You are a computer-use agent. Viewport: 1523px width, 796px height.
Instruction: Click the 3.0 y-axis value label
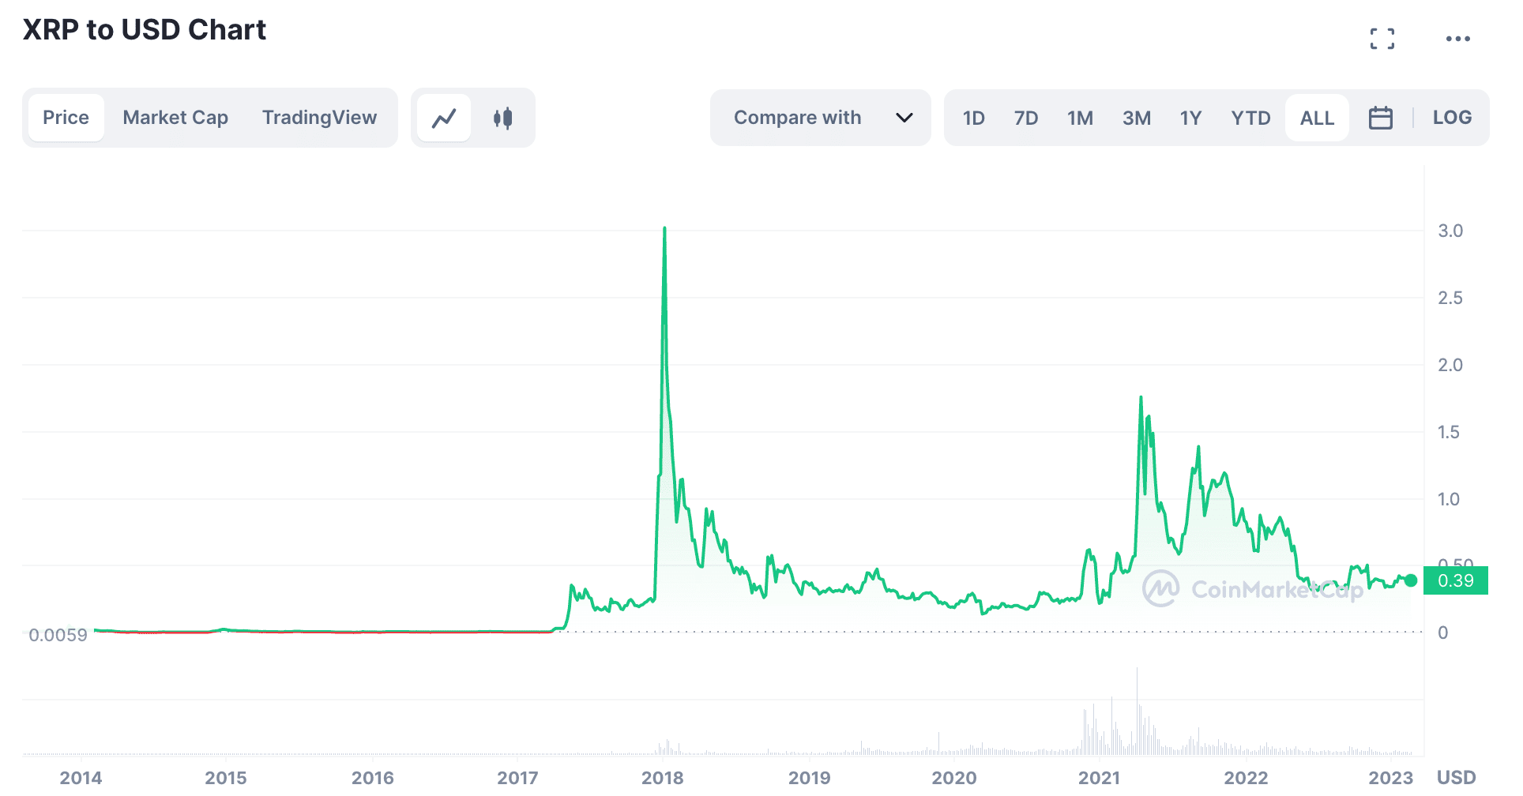(1450, 231)
